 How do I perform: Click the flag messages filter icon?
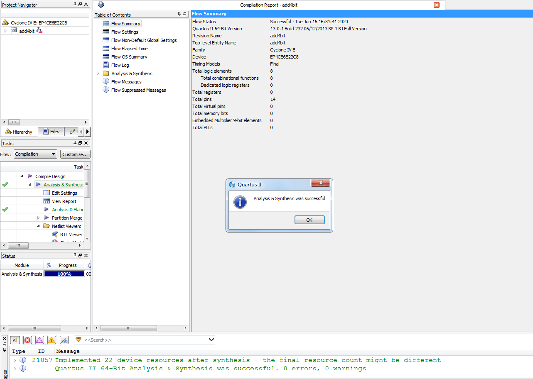[64, 340]
